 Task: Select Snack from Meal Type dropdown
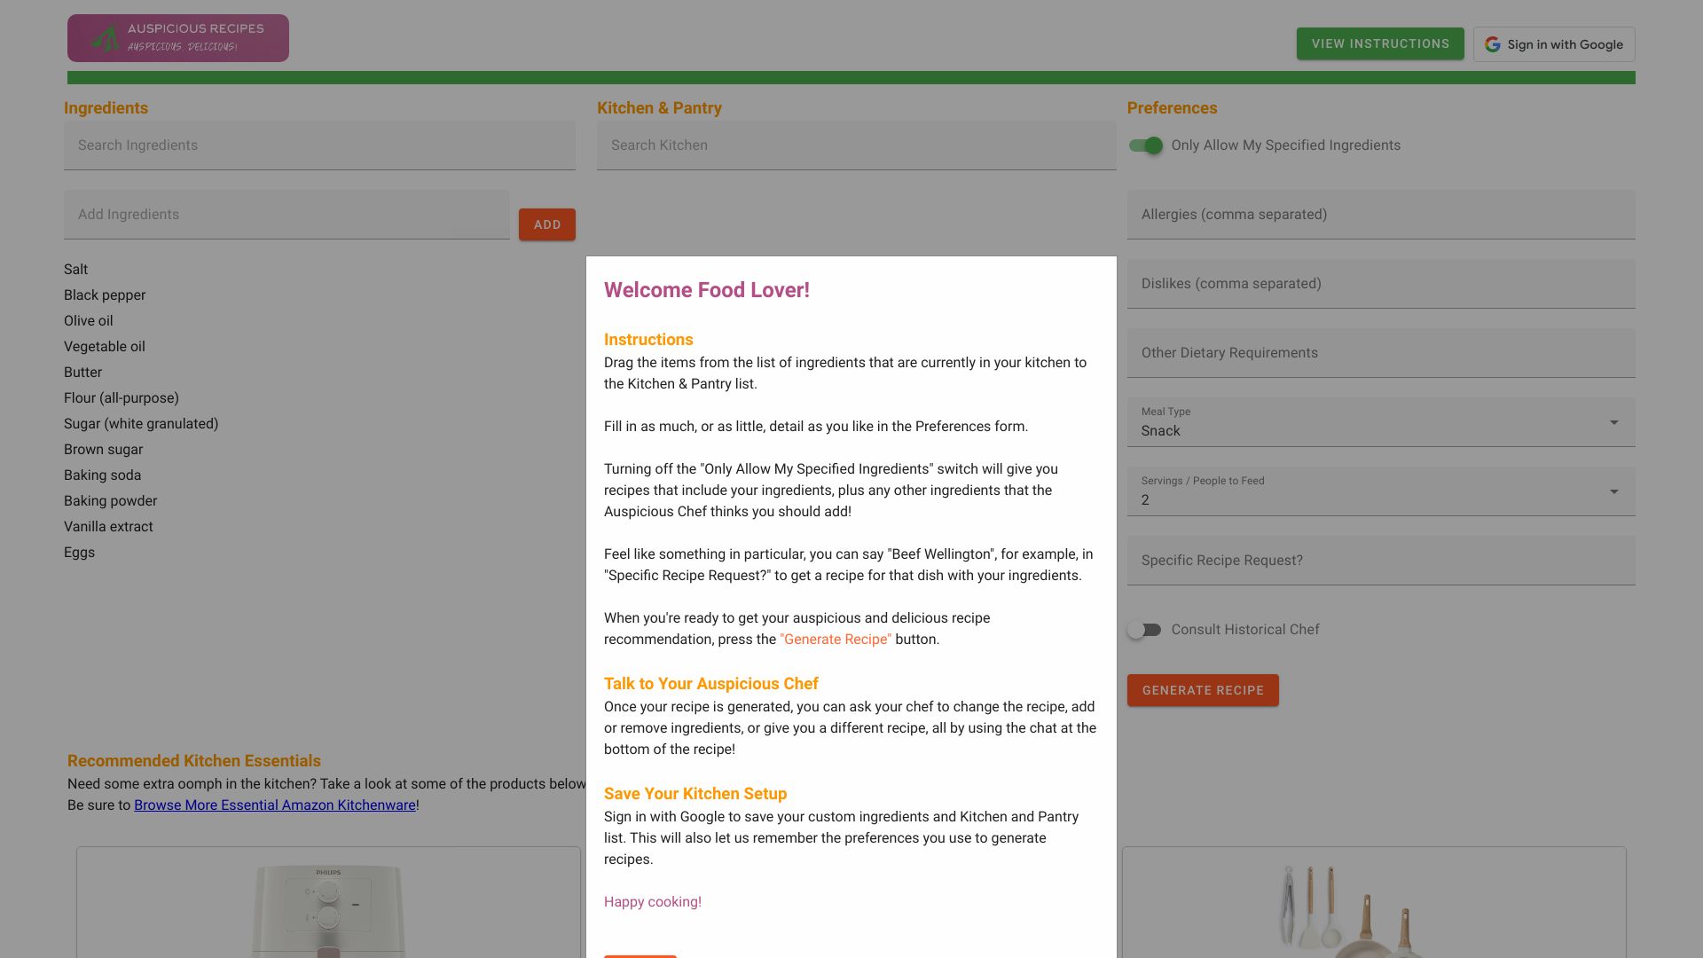tap(1380, 430)
